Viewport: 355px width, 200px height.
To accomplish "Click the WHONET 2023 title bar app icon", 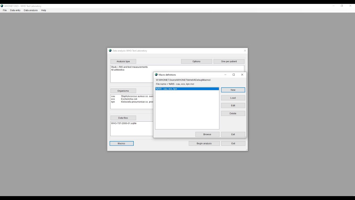I will pos(2,6).
